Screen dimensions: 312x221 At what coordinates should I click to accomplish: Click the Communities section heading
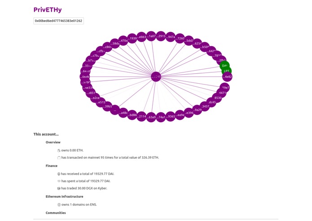(56, 212)
